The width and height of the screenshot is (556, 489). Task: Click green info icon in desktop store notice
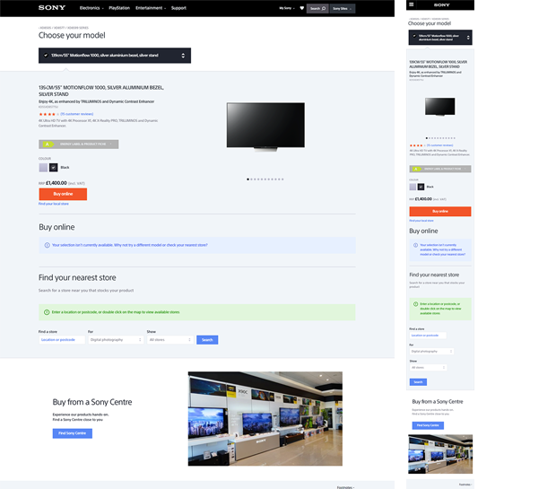47,312
